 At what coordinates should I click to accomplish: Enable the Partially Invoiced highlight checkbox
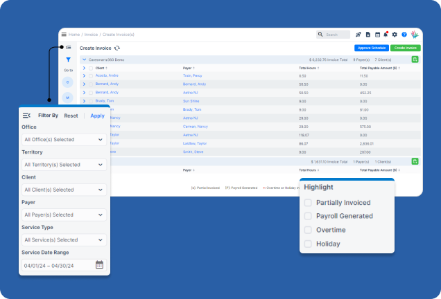(x=308, y=203)
